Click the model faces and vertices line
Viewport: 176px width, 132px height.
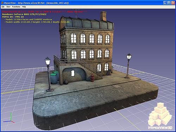(x=29, y=19)
